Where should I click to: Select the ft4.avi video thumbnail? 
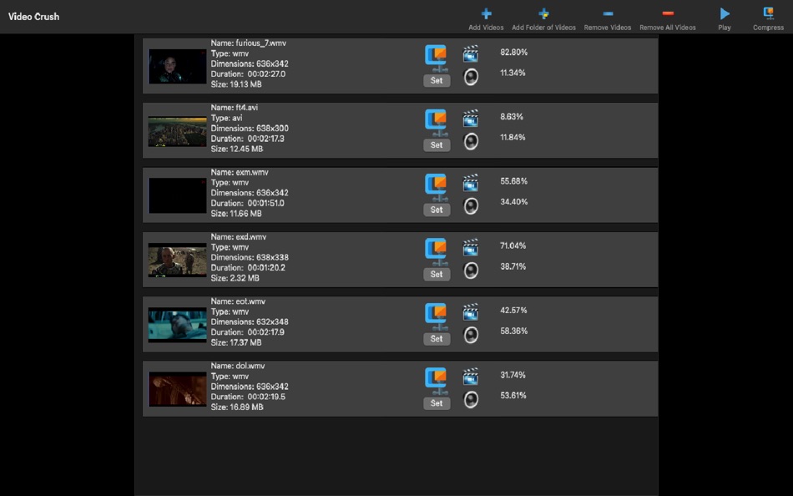click(177, 131)
